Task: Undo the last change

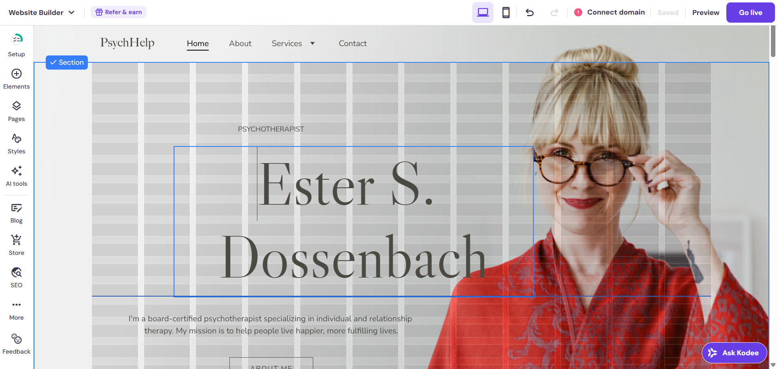Action: [530, 13]
